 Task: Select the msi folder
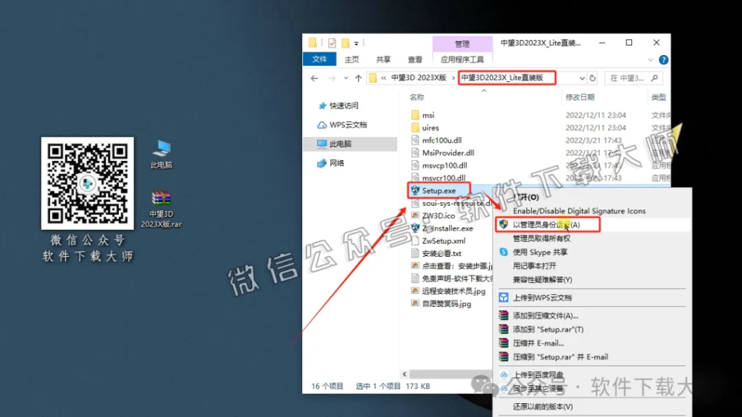pyautogui.click(x=428, y=115)
